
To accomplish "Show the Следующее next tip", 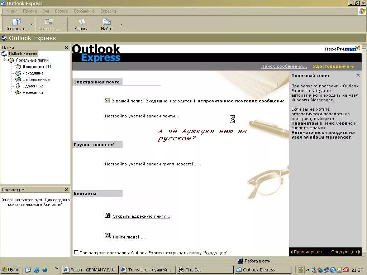I will pyautogui.click(x=345, y=252).
